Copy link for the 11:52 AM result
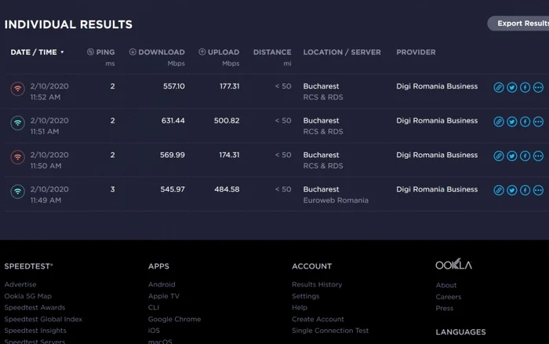549x344 pixels. click(x=499, y=87)
